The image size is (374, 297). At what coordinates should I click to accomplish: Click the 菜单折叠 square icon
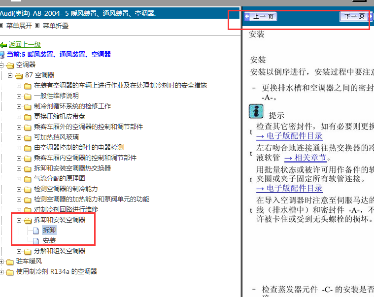coord(37,25)
